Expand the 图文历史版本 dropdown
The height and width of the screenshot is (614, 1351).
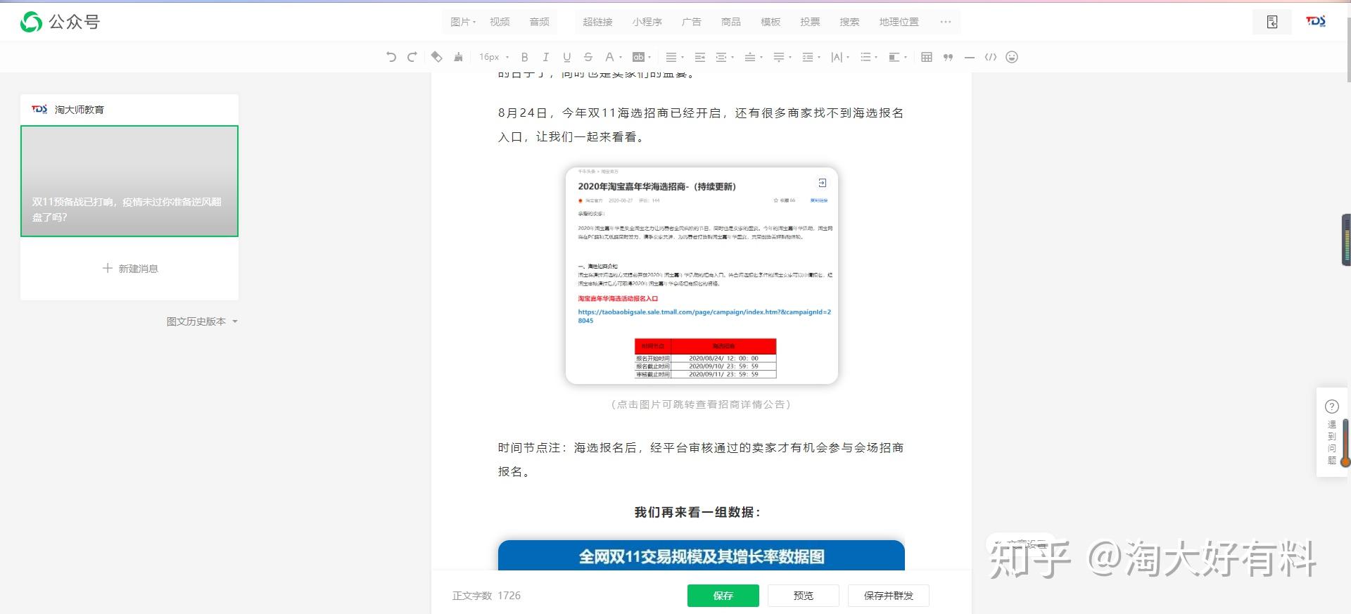(x=202, y=321)
